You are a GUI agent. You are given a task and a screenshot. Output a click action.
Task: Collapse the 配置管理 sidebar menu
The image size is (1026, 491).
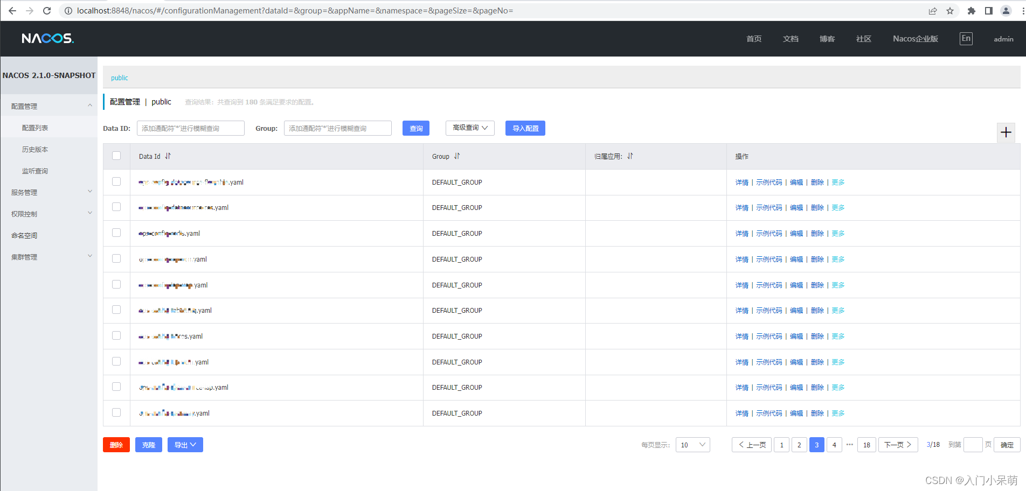click(x=48, y=106)
